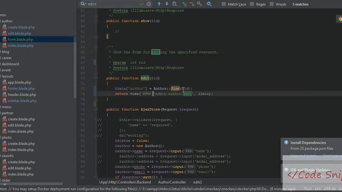Click file icon of app.blade.php
Viewport: 342px width, 192px height.
(x=4, y=82)
